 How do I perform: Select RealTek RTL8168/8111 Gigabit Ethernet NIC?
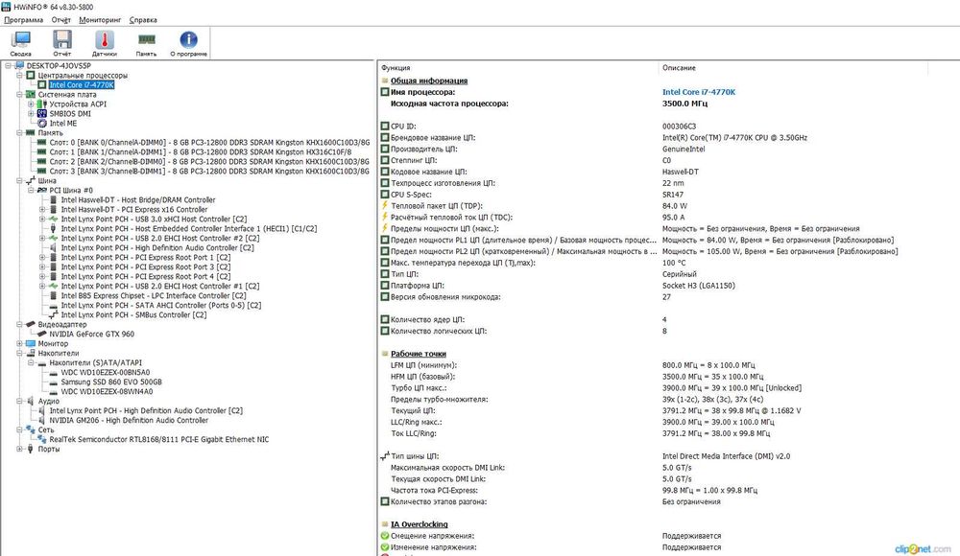click(x=159, y=439)
